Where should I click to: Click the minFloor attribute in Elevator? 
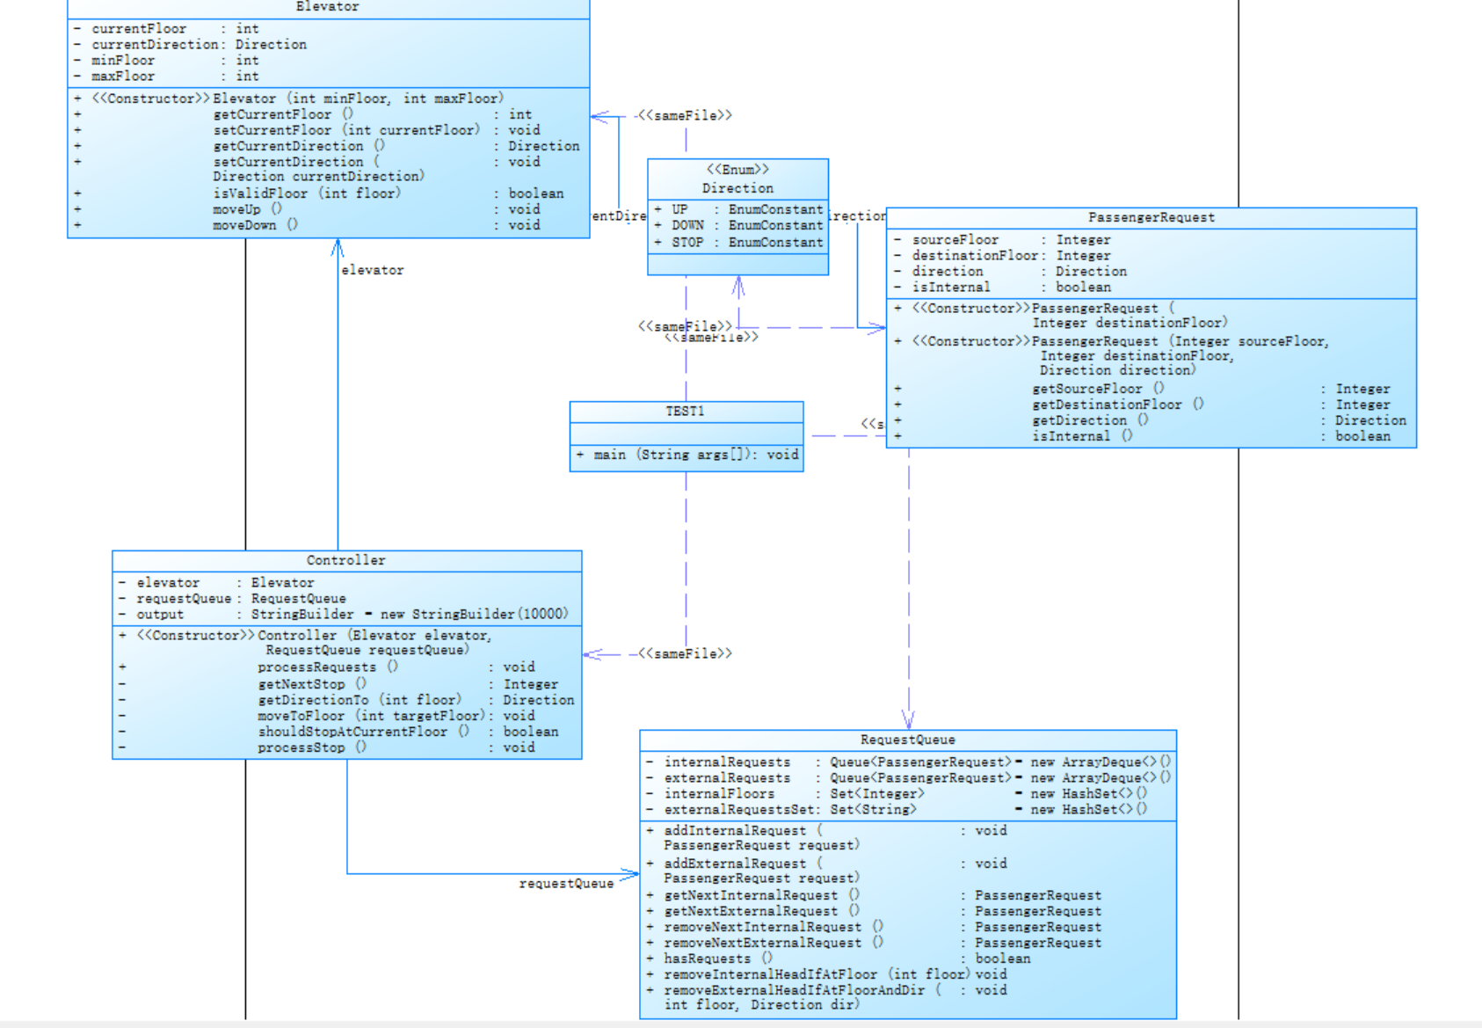166,61
